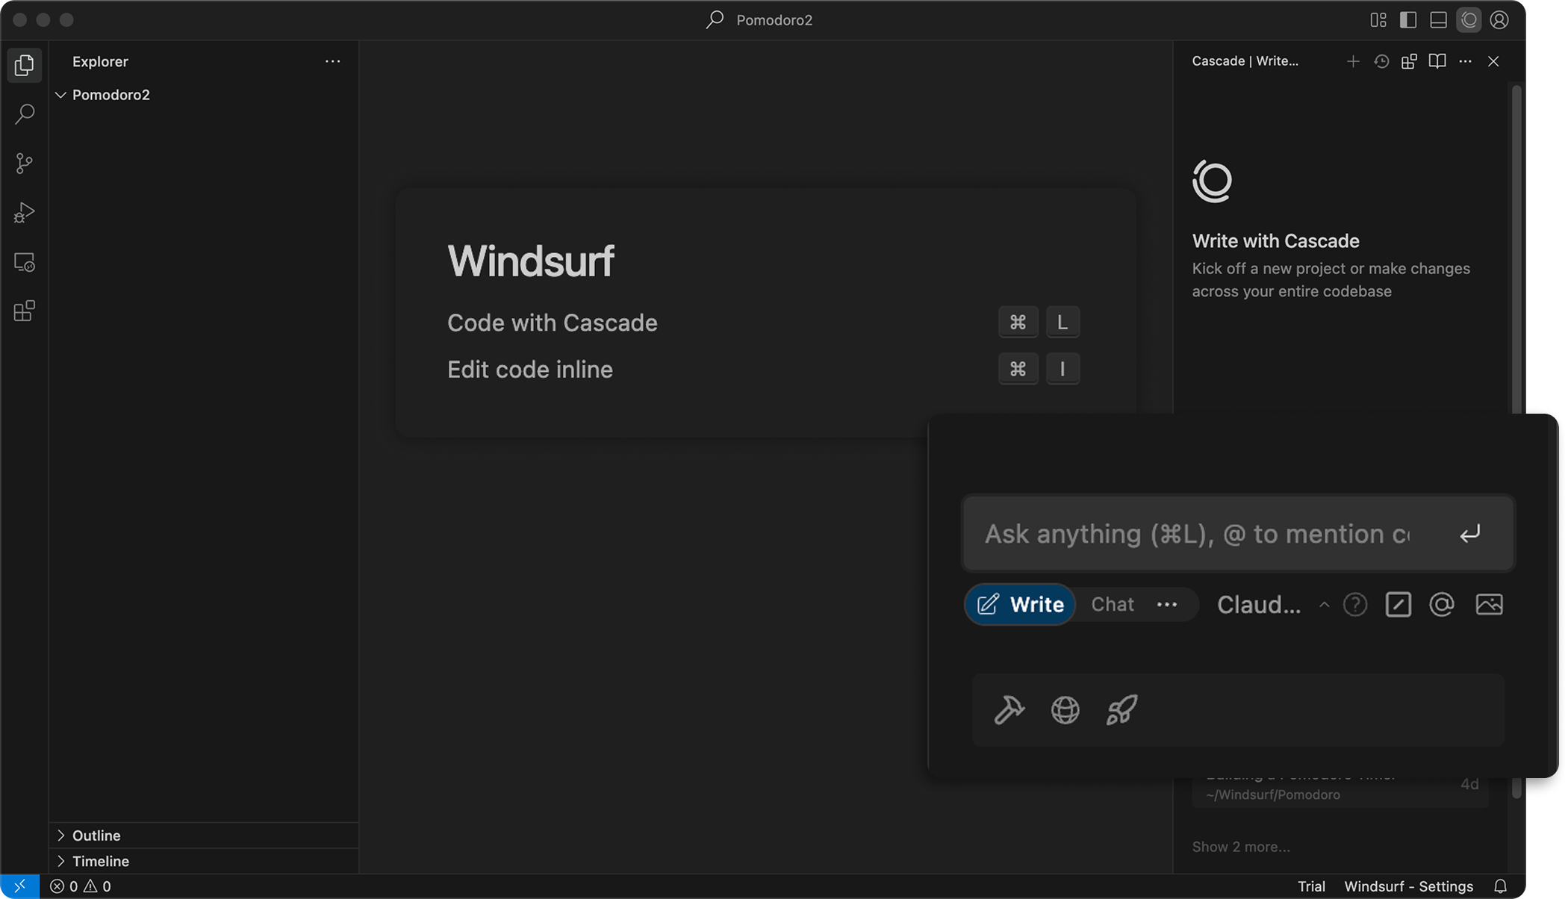Screen dimensions: 1568x899
Task: Open Cascade conversation history
Action: click(1381, 61)
